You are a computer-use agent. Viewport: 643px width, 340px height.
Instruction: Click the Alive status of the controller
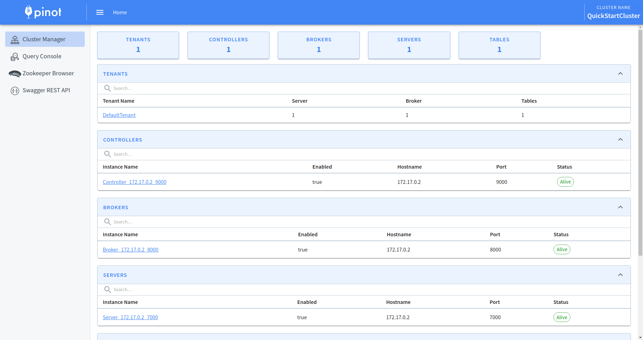(565, 182)
